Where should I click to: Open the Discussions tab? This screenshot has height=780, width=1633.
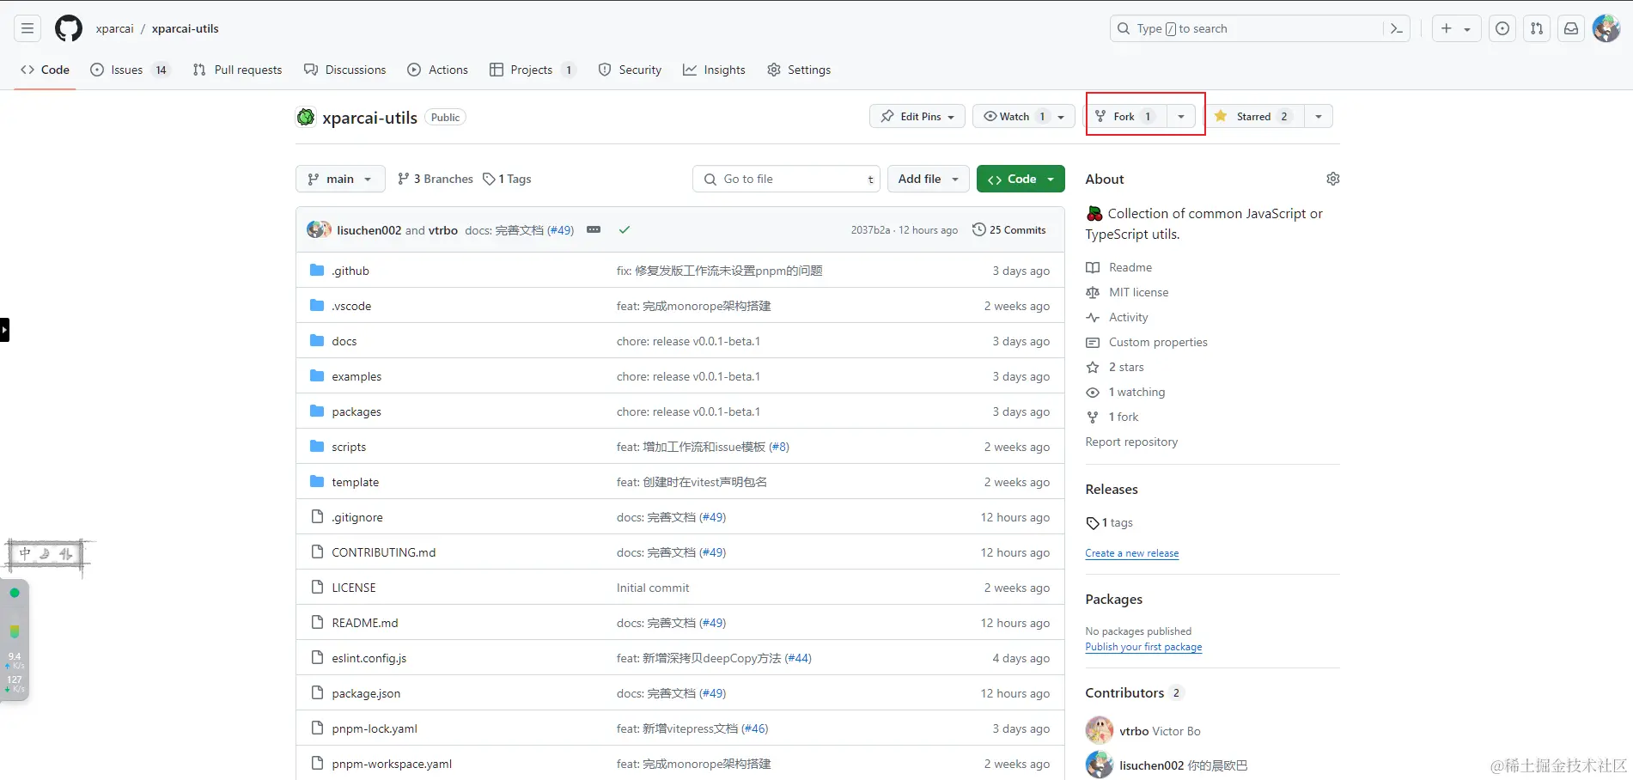tap(344, 70)
